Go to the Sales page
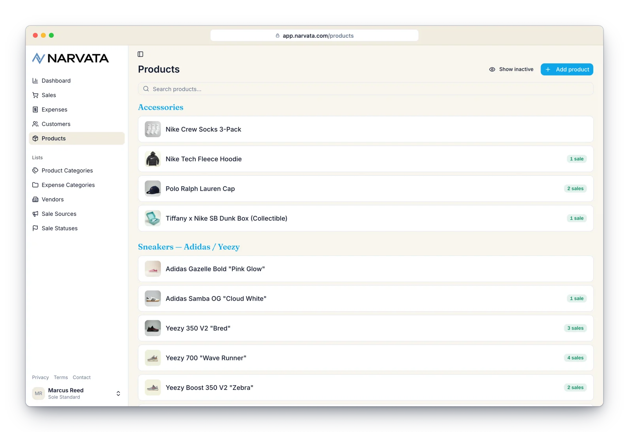The image size is (629, 432). [x=77, y=95]
